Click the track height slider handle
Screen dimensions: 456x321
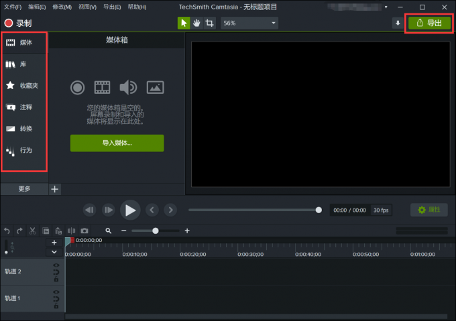[7, 253]
